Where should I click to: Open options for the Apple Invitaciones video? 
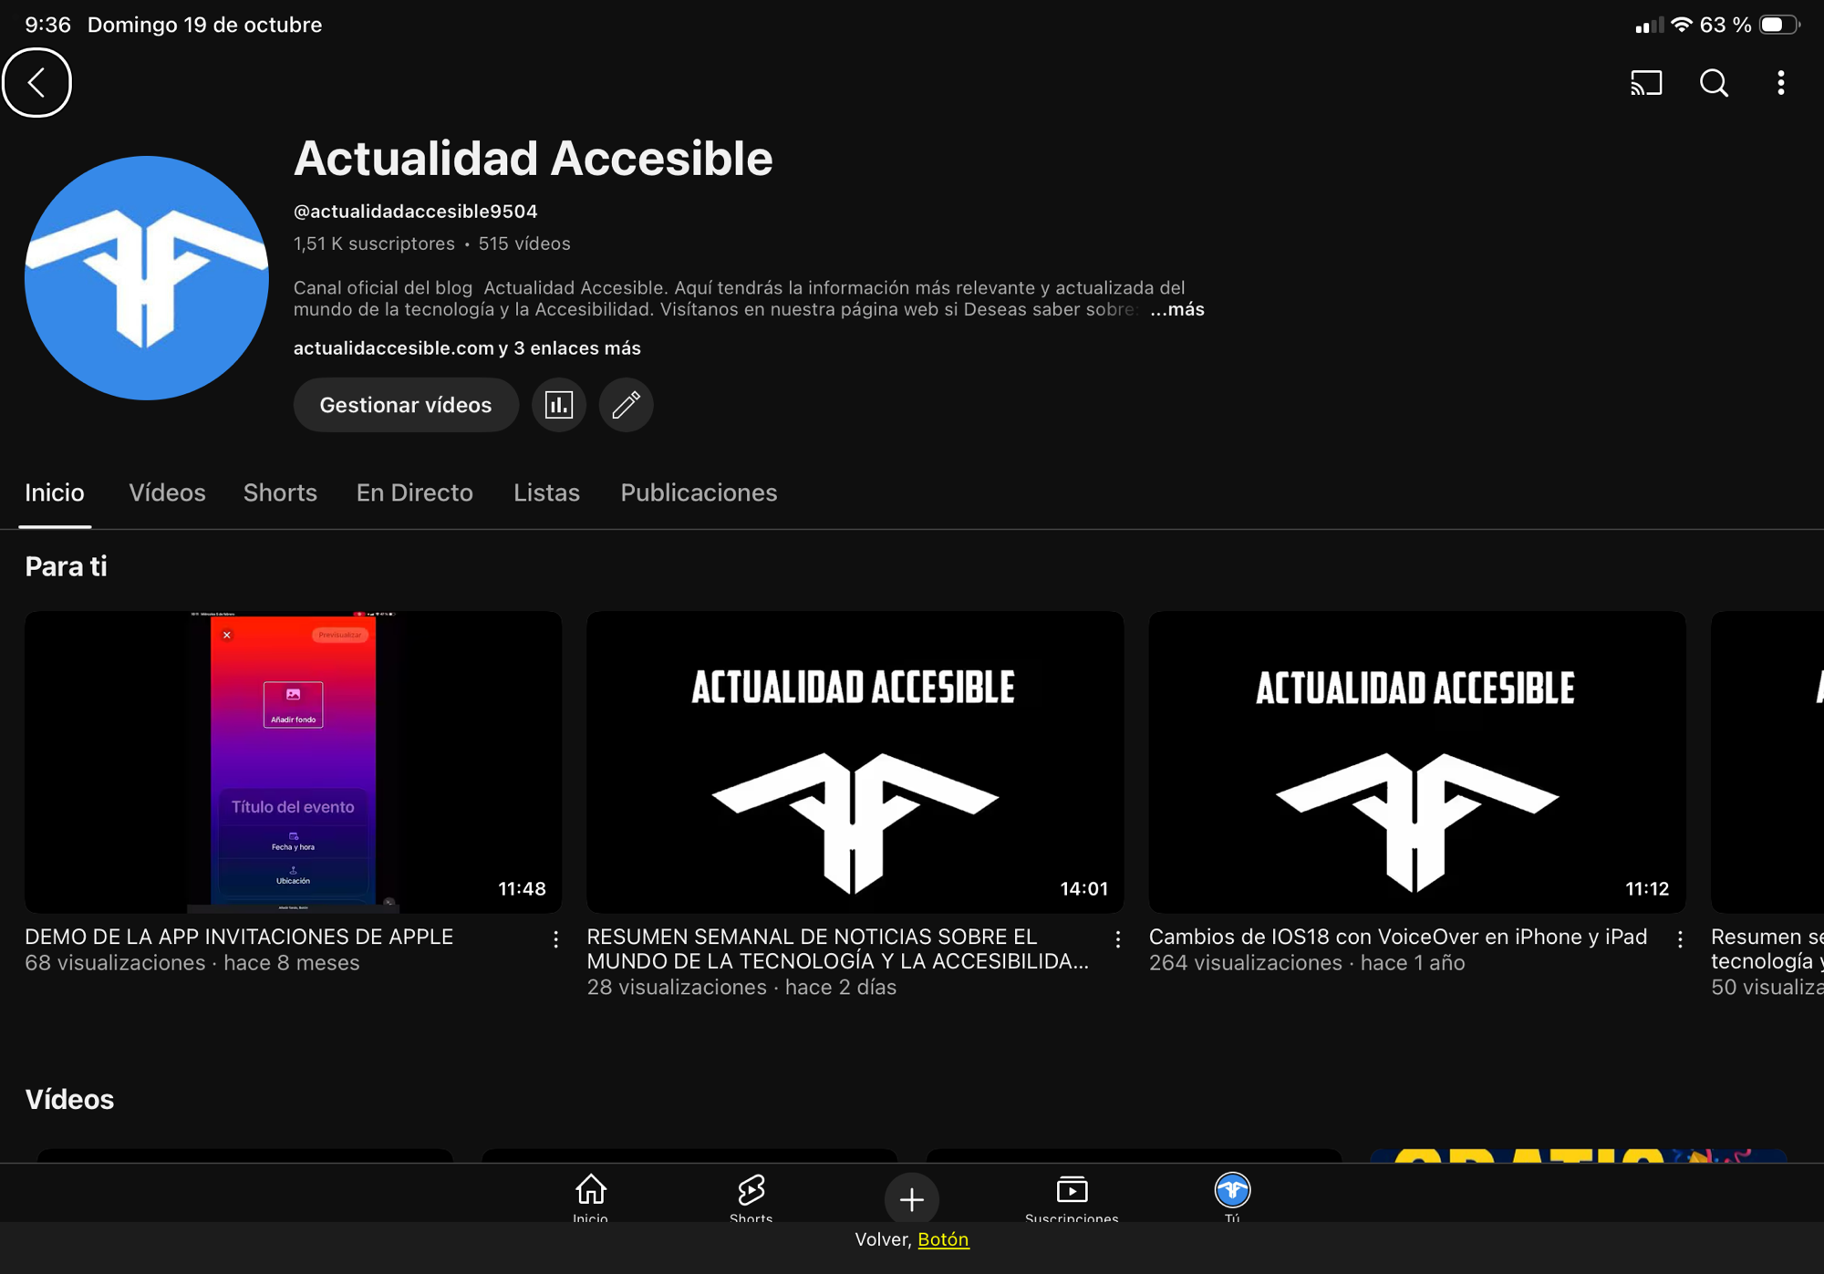[x=555, y=939]
